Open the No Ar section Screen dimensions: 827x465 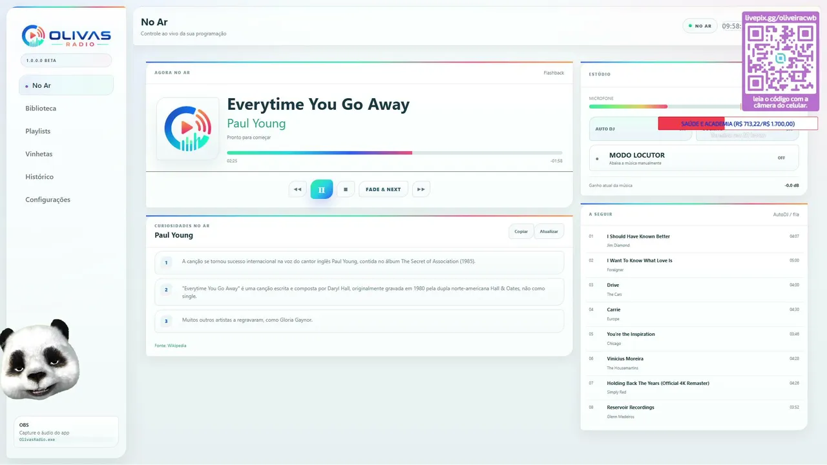tap(66, 85)
